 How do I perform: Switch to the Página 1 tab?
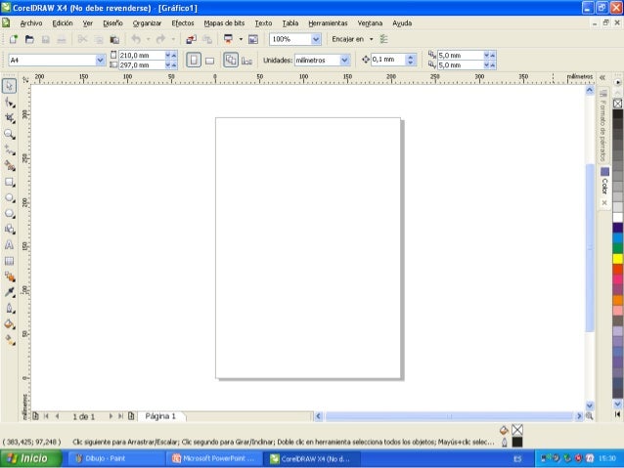pyautogui.click(x=160, y=416)
